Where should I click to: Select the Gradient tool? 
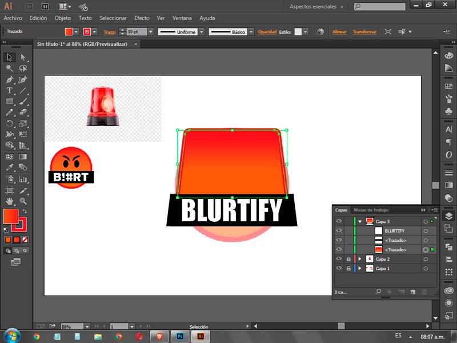[x=23, y=157]
